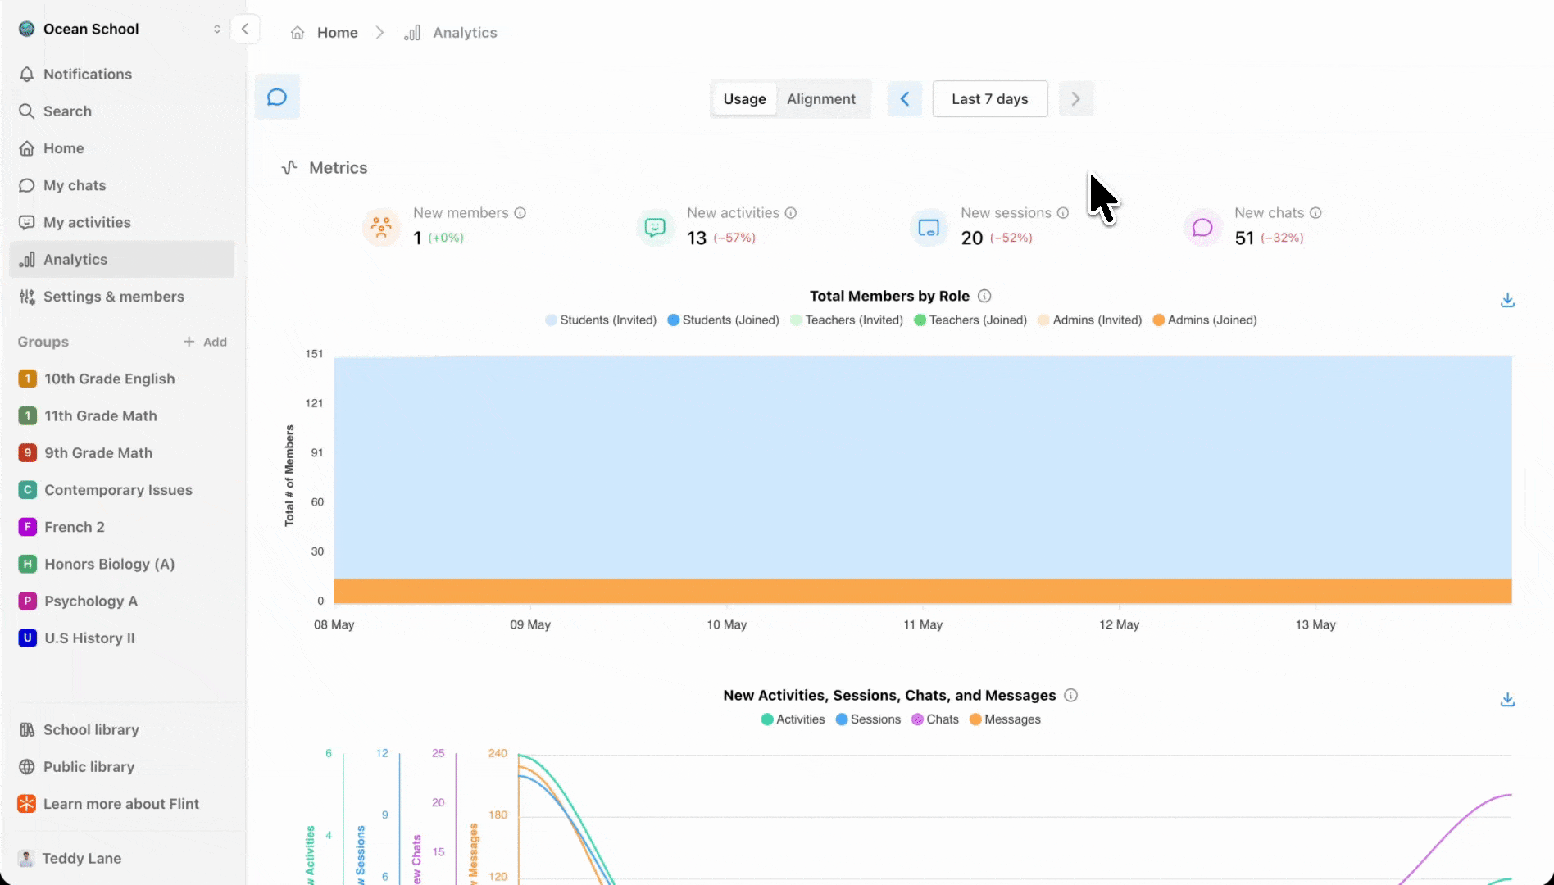Screen dimensions: 1554x885
Task: Open the Honors Biology (A) group
Action: tap(121, 564)
